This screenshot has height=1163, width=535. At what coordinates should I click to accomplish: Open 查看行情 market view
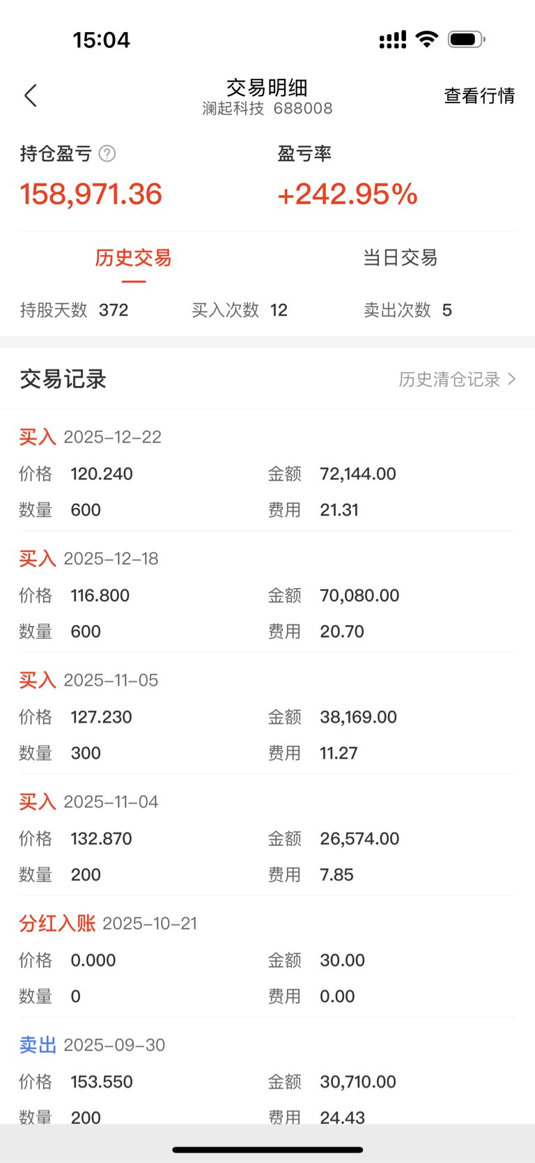[x=479, y=95]
